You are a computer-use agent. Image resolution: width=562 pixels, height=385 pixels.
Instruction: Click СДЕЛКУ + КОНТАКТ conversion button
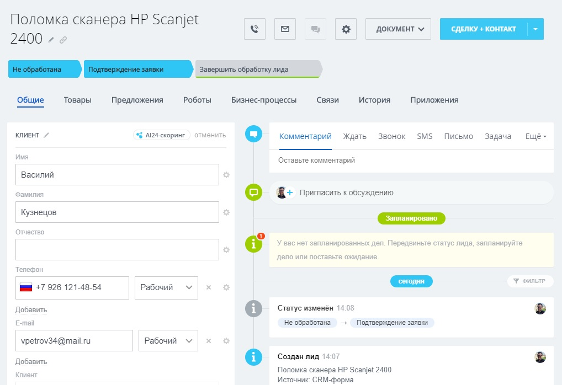pos(484,29)
